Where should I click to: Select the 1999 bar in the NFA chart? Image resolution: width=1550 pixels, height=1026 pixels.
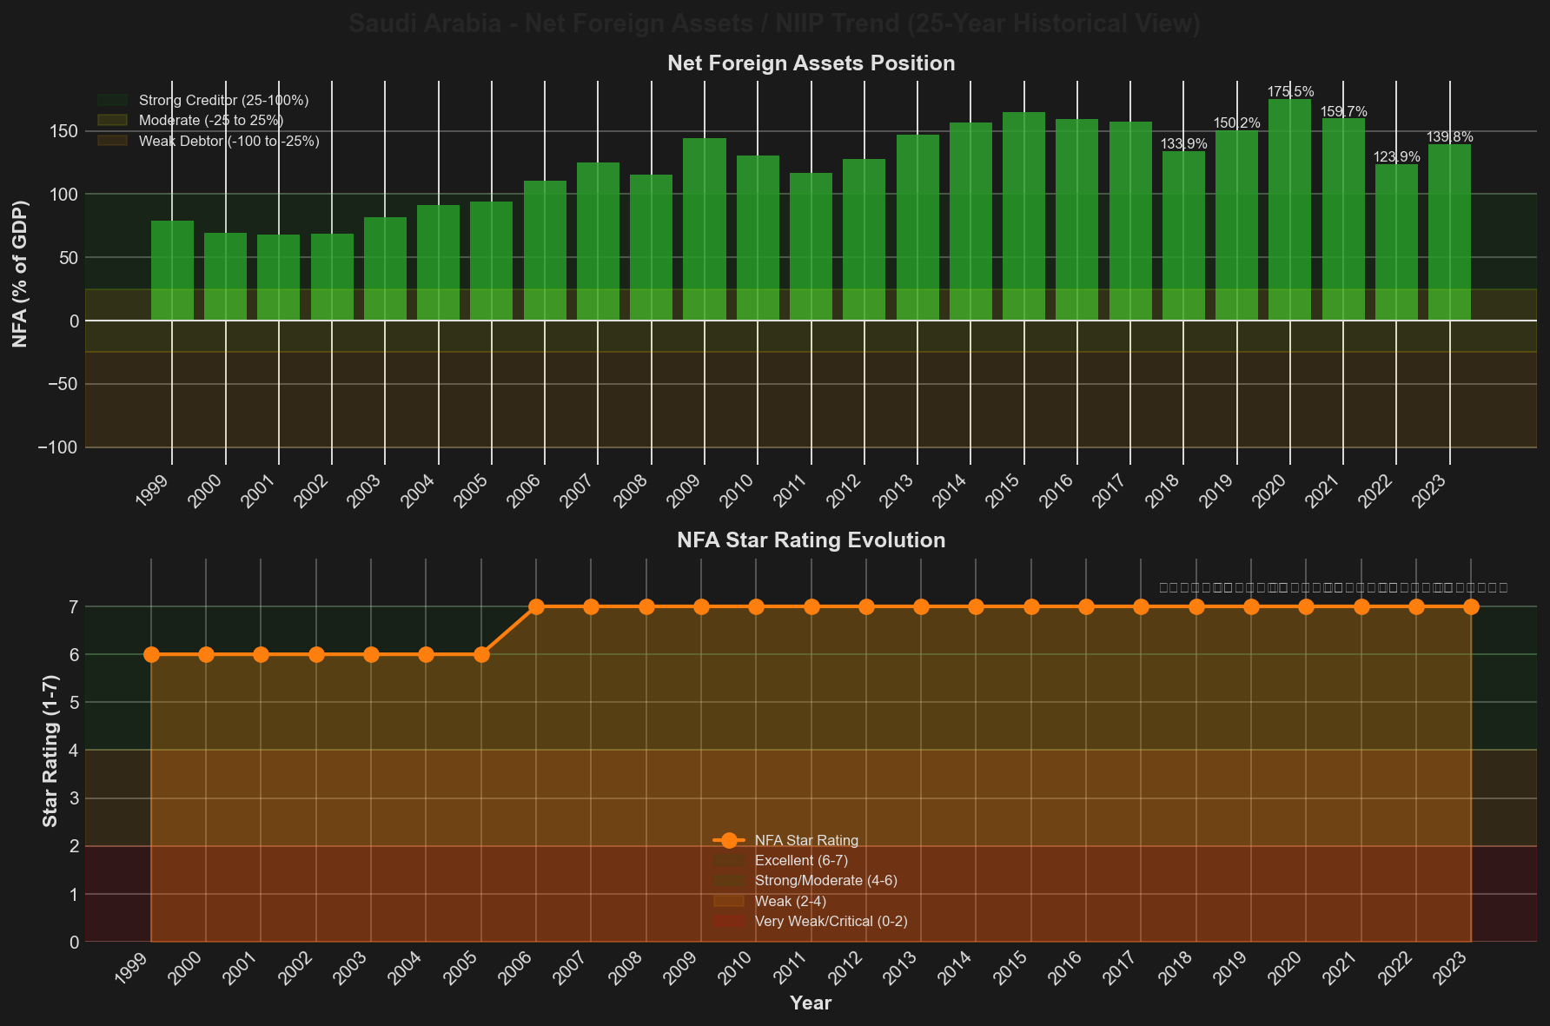(x=172, y=270)
